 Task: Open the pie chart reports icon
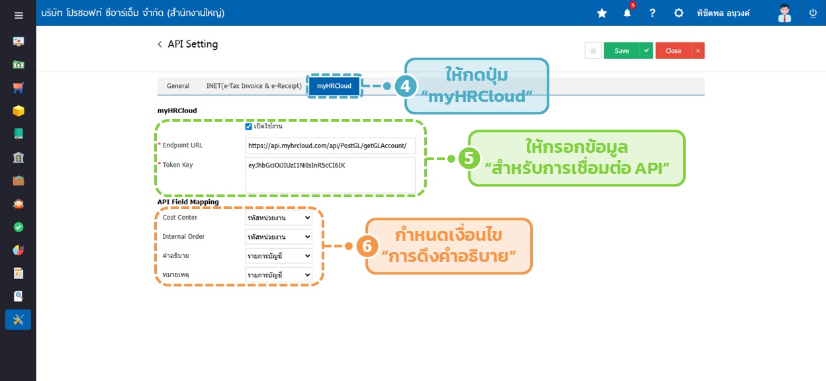click(x=19, y=250)
